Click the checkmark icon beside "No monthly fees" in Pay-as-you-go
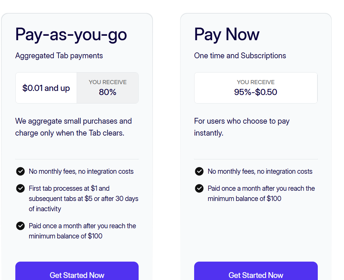Image resolution: width=344 pixels, height=280 pixels. point(20,171)
